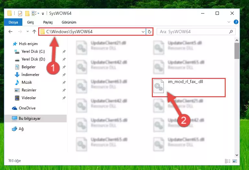
Task: Open the view layout dropdown in title bar
Action: point(35,14)
